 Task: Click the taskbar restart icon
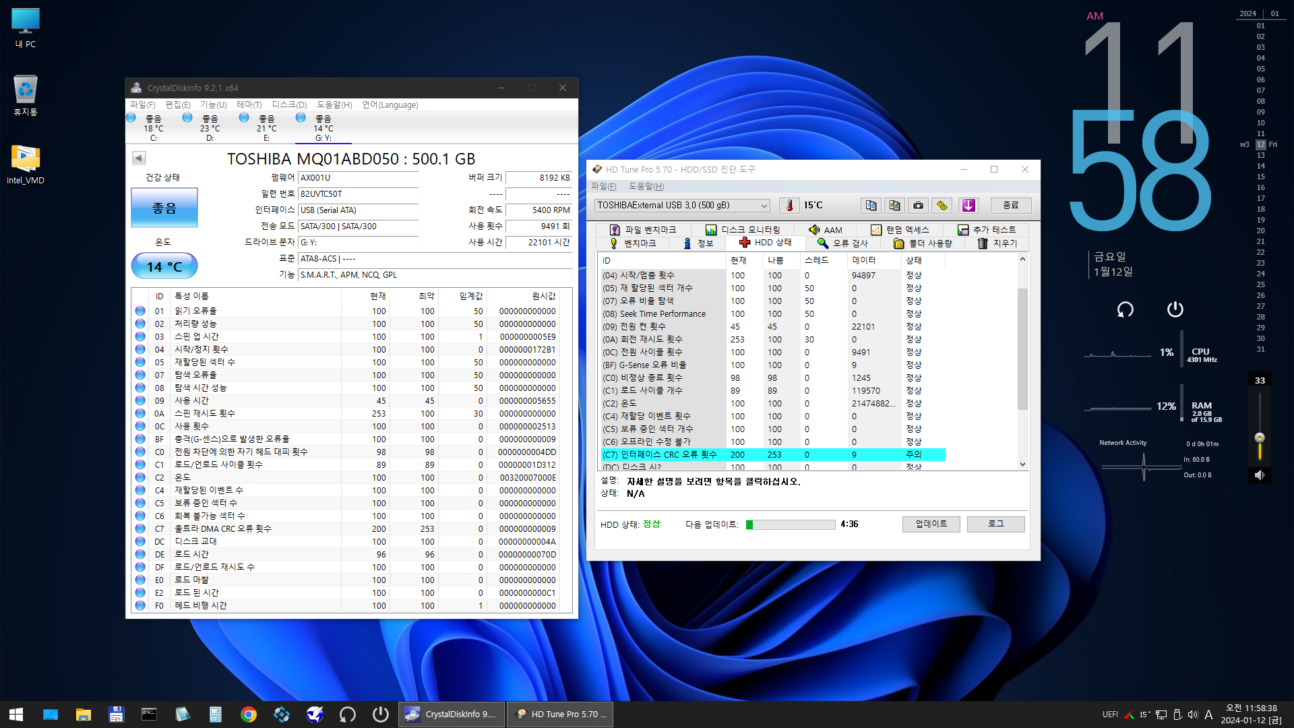pyautogui.click(x=348, y=715)
